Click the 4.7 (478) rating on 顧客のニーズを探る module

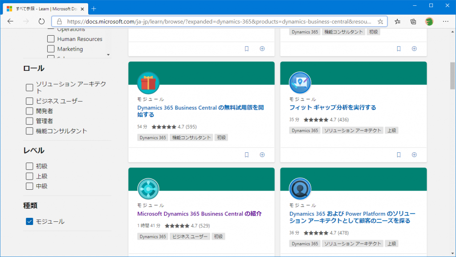tap(326, 233)
